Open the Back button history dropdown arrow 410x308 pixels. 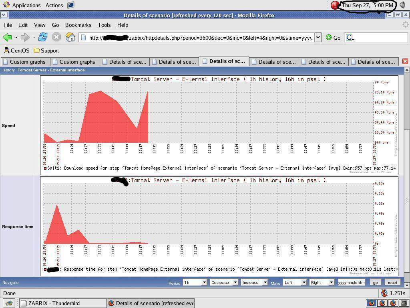tap(16, 37)
